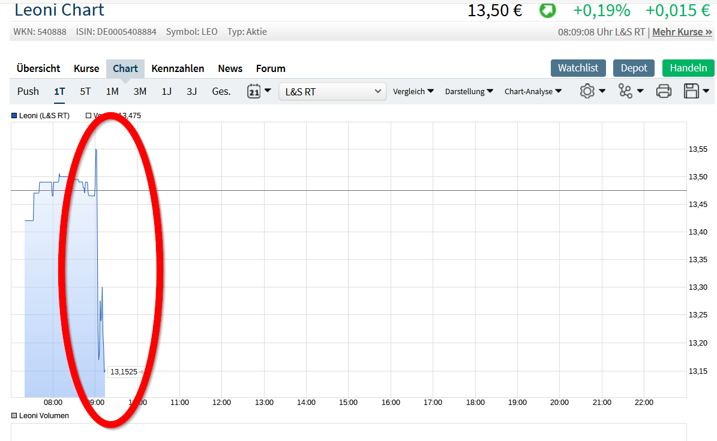
Task: Expand the Chart-Analyse dropdown
Action: 533,91
